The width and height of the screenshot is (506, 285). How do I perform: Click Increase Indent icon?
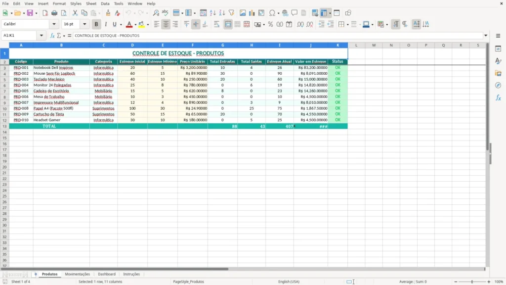tap(321, 24)
